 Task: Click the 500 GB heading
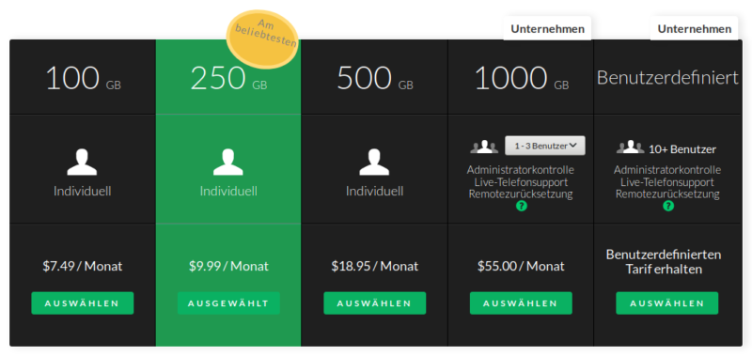pos(374,78)
